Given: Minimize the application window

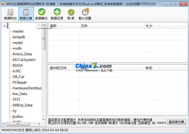Looking at the screenshot, I should [166, 4].
